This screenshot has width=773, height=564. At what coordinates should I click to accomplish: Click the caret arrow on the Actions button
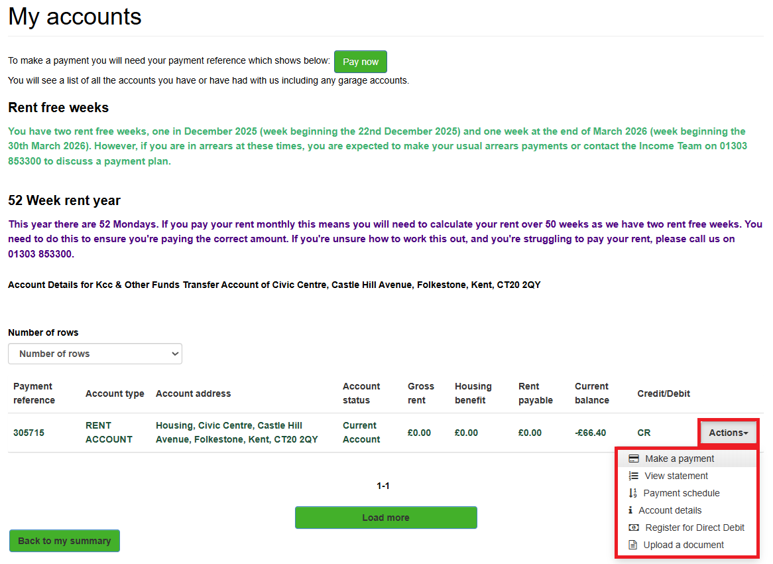click(744, 432)
